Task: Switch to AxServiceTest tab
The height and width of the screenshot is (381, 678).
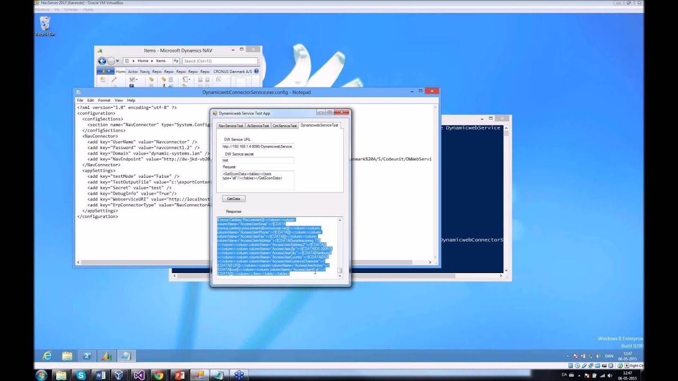Action: (x=258, y=125)
